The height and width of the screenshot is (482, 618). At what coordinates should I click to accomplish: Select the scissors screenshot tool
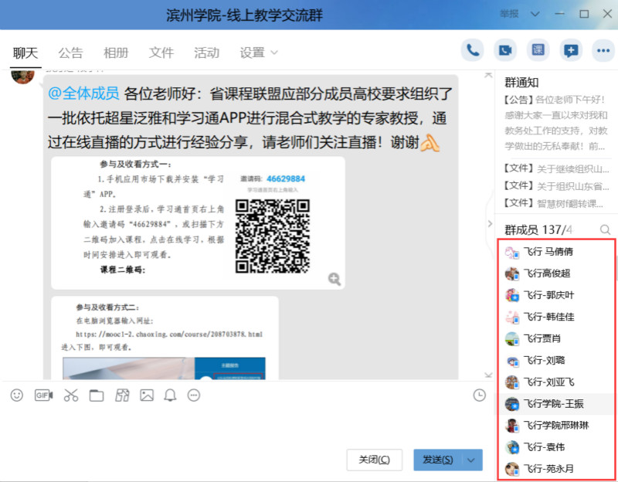click(71, 395)
